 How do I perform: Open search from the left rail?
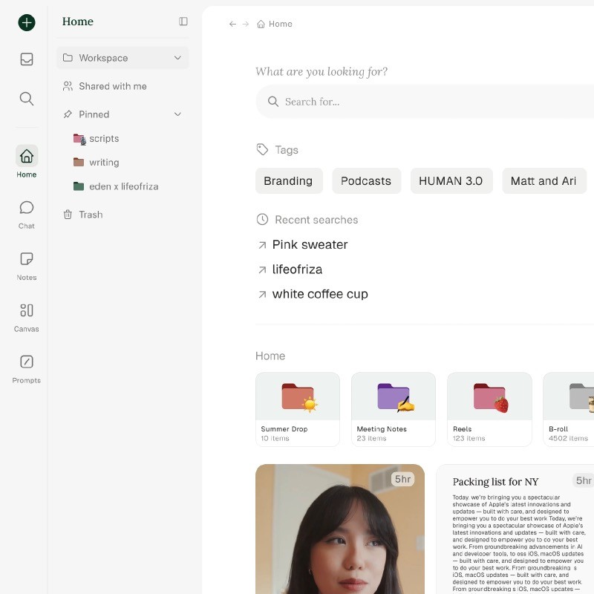pos(27,99)
